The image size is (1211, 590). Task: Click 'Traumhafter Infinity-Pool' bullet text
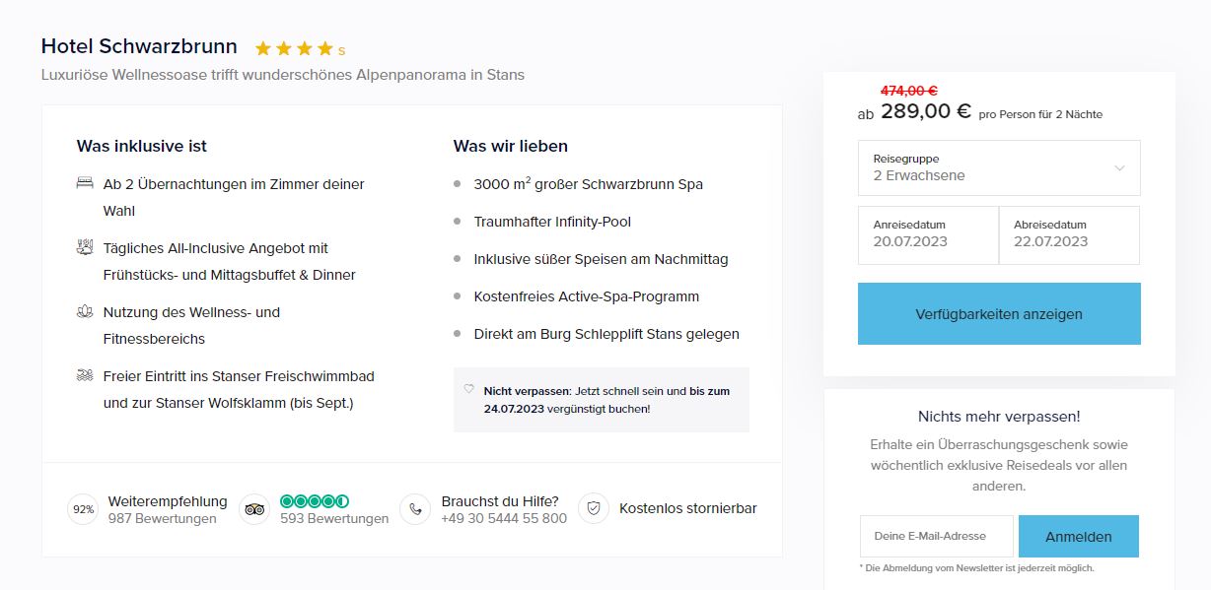[x=552, y=223]
